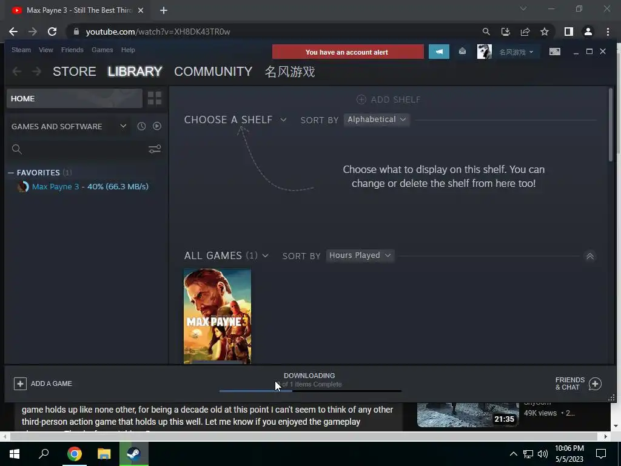621x466 pixels.
Task: Open Windows Start menu
Action: 15,454
